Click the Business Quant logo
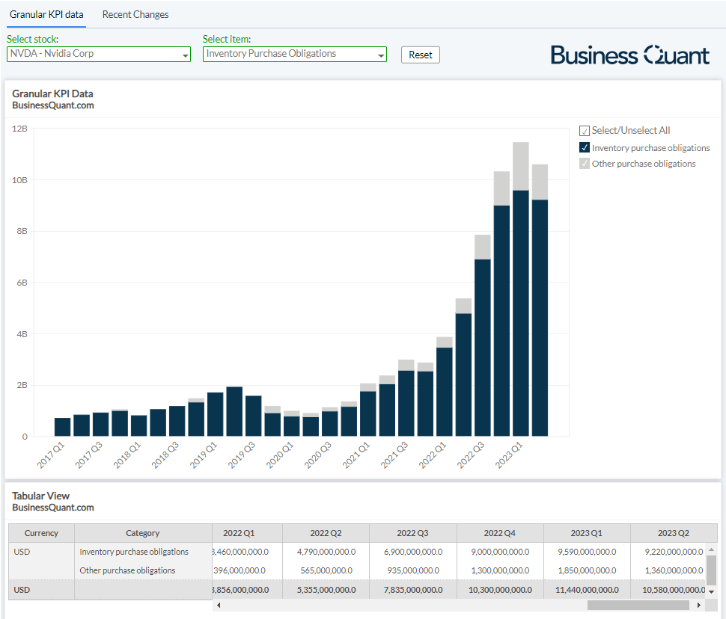Screen dimensions: 726x619 (629, 55)
